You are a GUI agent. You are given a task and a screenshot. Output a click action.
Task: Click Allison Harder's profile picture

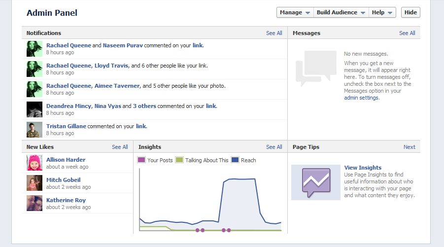pos(34,163)
